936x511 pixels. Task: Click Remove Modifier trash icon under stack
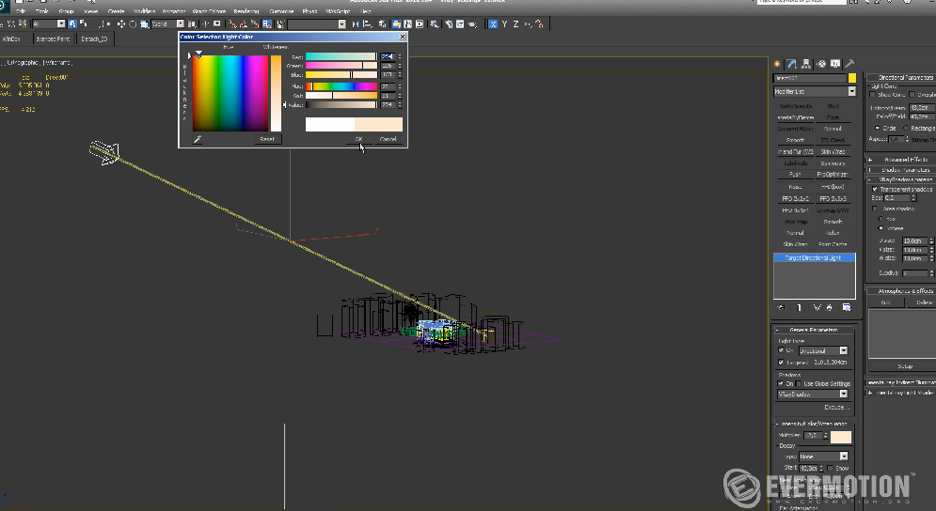[x=830, y=307]
